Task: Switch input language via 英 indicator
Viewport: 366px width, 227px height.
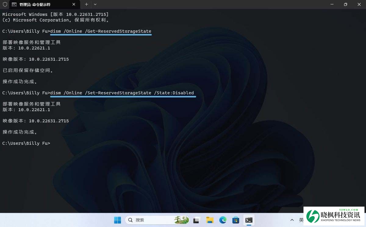Action: (301, 220)
